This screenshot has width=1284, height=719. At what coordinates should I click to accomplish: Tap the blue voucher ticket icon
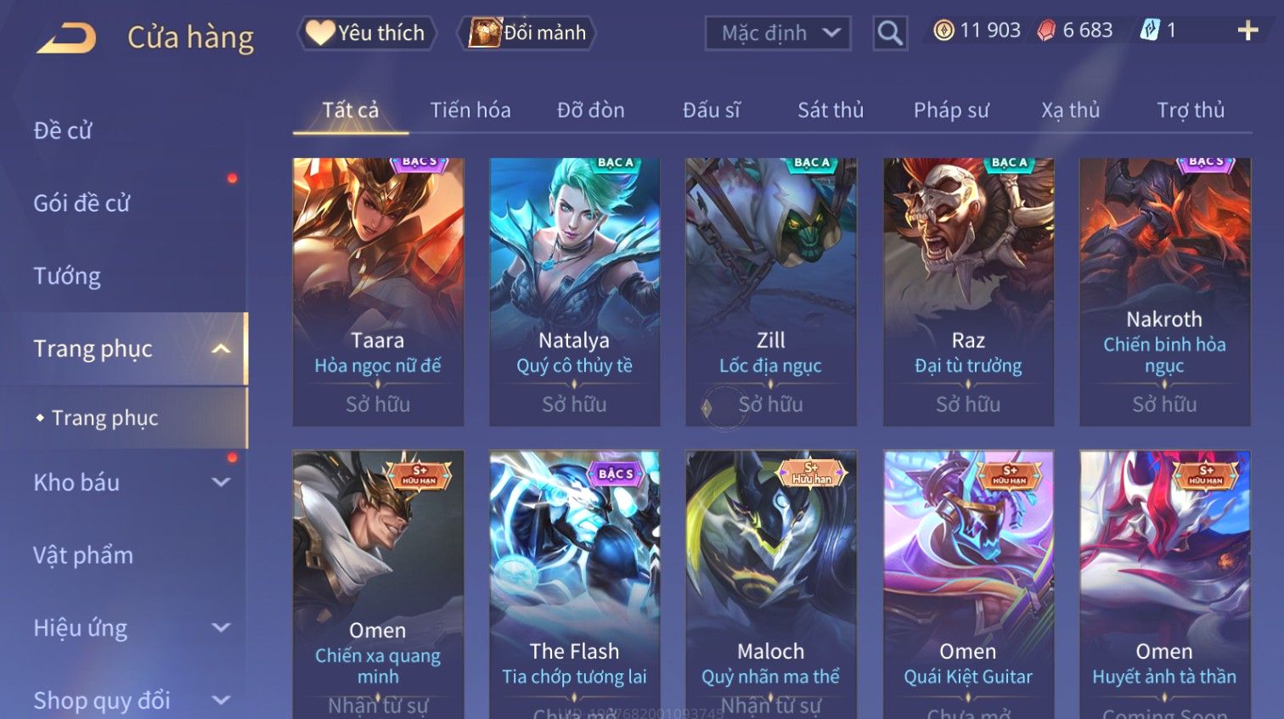[1149, 31]
